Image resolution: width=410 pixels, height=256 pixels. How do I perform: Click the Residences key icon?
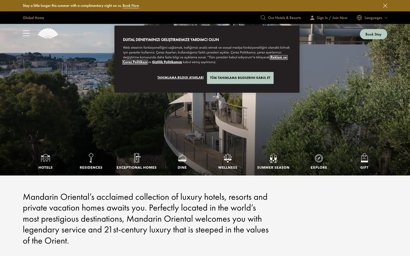tap(91, 158)
